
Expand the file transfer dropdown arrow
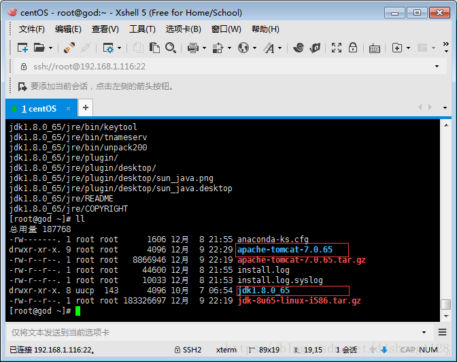pyautogui.click(x=229, y=48)
